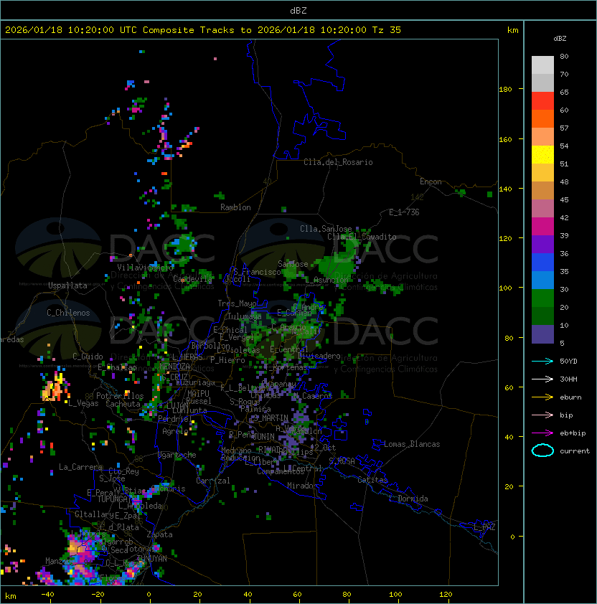The height and width of the screenshot is (604, 597).
Task: Pick the bright yellow 51–54 dBZ swatch
Action: point(542,154)
